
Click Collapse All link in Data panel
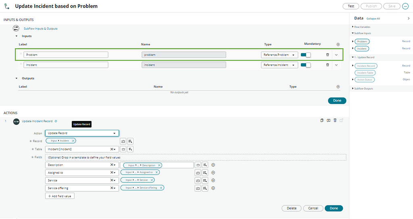click(373, 18)
